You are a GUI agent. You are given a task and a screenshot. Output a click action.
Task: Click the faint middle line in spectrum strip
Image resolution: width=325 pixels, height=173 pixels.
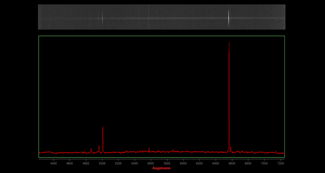coord(149,17)
